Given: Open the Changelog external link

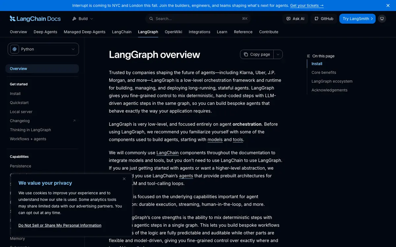Looking at the screenshot, I should pyautogui.click(x=20, y=121).
